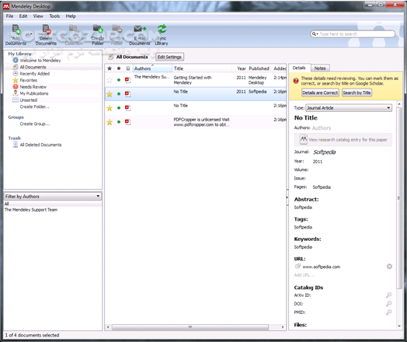Select Unsorted in sidebar

[x=28, y=100]
